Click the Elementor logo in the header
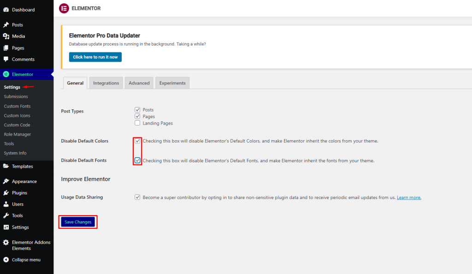 point(64,8)
